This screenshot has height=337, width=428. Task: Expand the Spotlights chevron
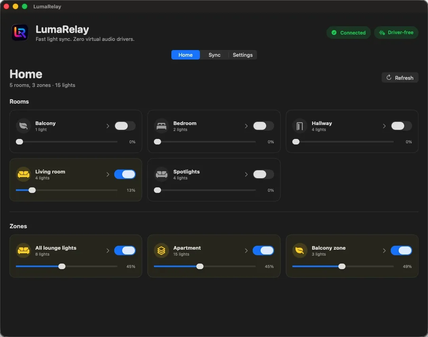pyautogui.click(x=246, y=174)
